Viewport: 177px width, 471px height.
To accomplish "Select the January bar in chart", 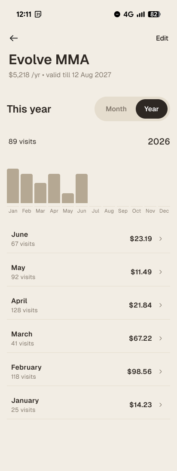I will point(13,186).
